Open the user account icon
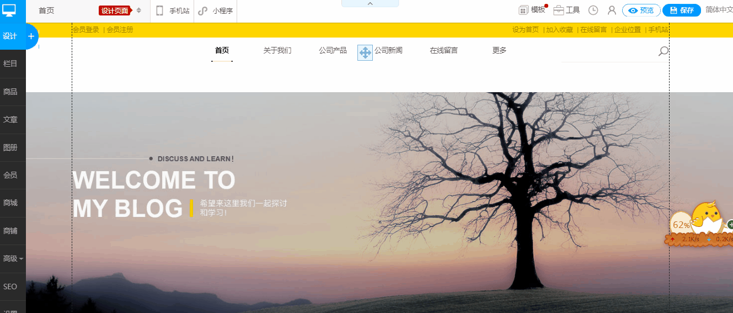 pyautogui.click(x=612, y=10)
